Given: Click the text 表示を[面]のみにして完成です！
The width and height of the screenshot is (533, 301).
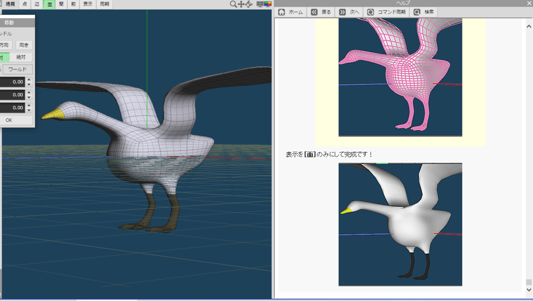Looking at the screenshot, I should 330,155.
